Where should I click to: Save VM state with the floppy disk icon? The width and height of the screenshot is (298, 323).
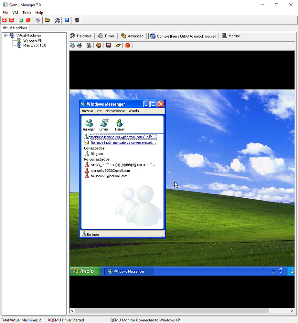pyautogui.click(x=108, y=45)
